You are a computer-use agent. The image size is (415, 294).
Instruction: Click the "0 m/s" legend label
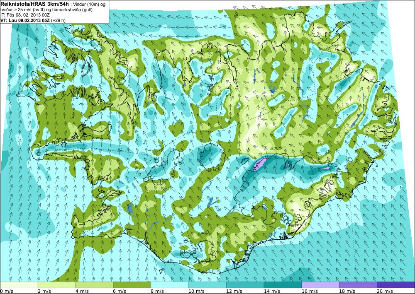tap(7, 291)
